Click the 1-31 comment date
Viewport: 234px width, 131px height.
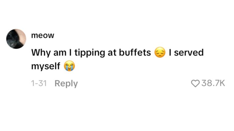pos(39,83)
